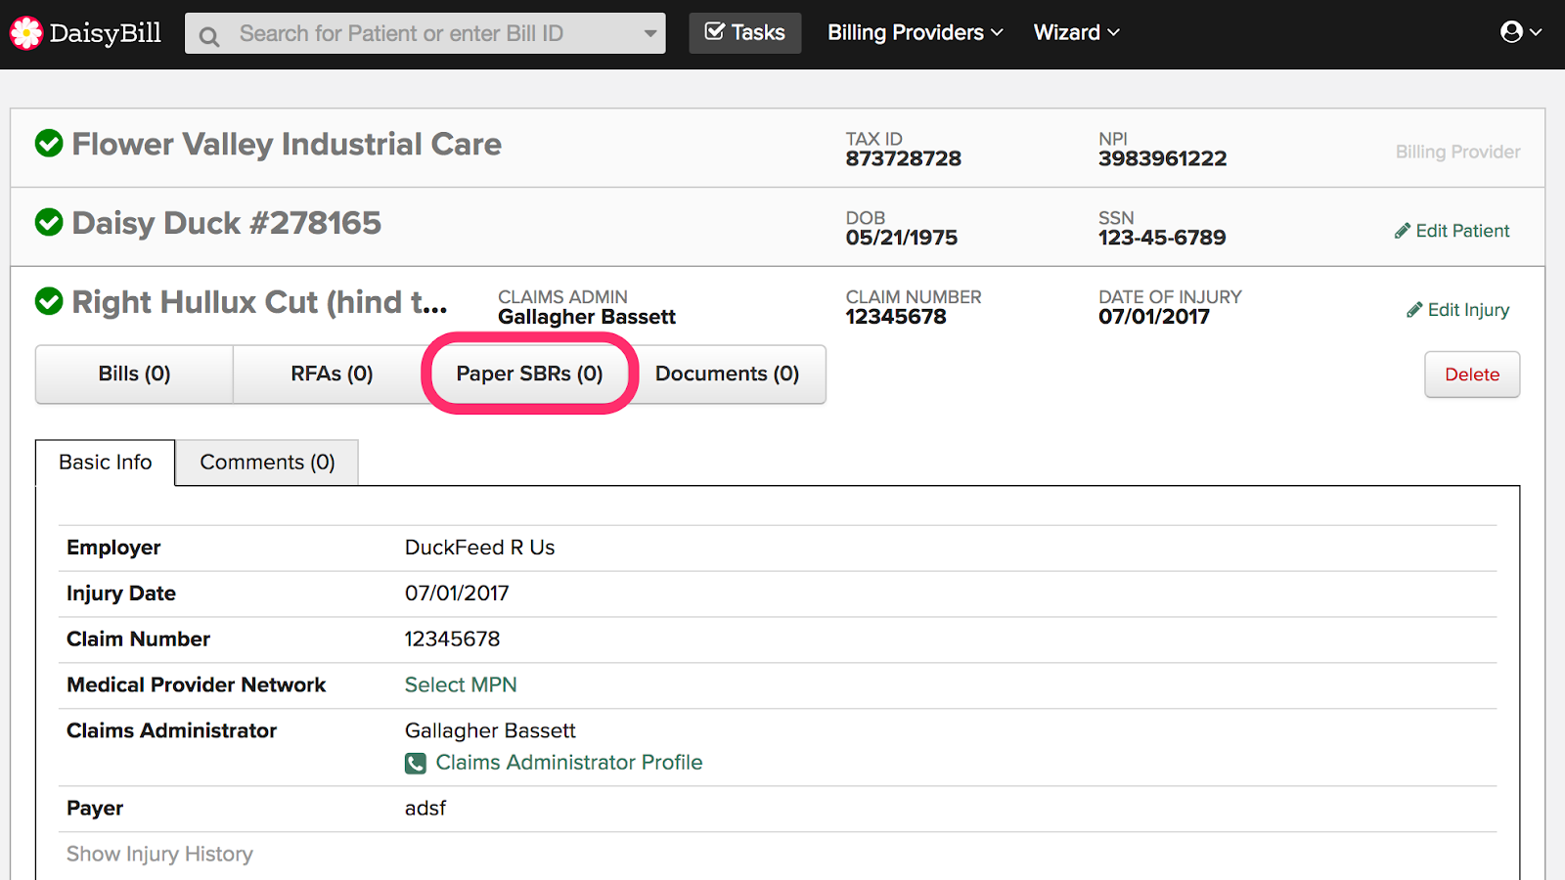Click the green check beside Daisy Duck

(x=49, y=223)
